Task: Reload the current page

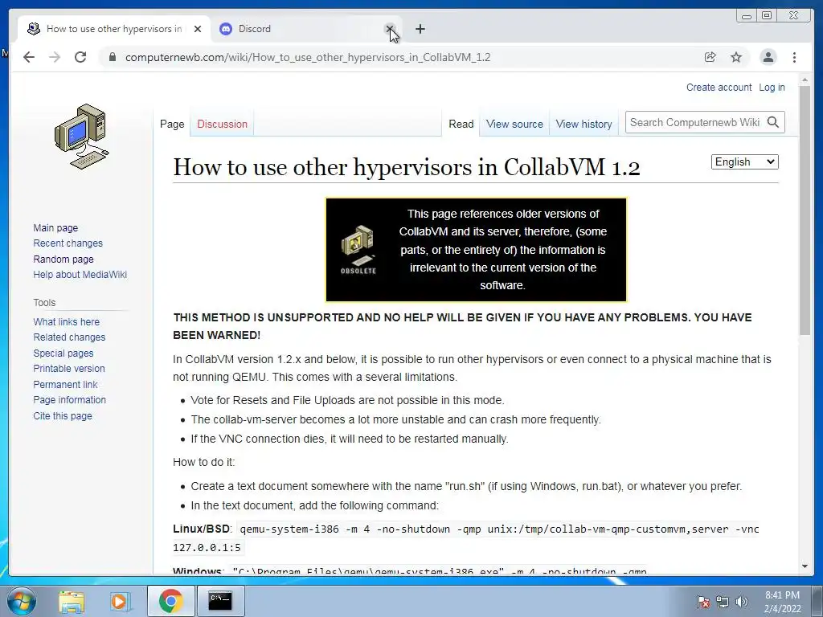Action: (x=80, y=57)
